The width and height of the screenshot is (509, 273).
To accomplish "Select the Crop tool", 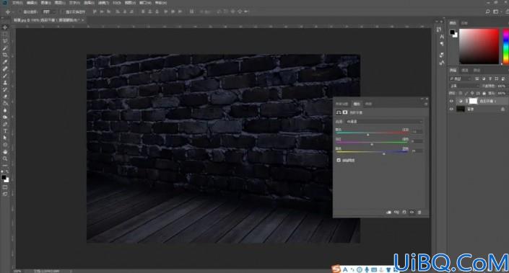I will click(x=5, y=55).
